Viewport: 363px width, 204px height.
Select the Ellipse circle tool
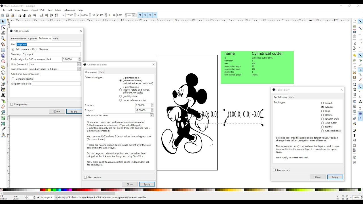click(x=3, y=61)
